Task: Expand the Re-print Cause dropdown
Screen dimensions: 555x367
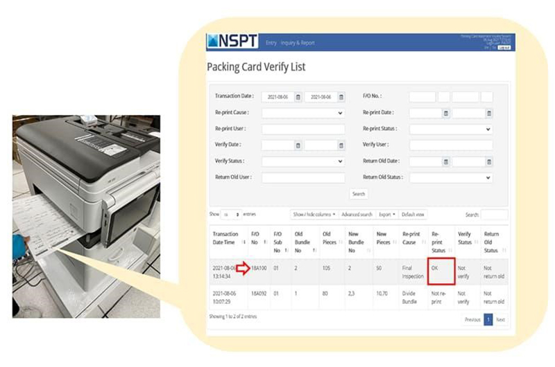Action: tap(303, 113)
